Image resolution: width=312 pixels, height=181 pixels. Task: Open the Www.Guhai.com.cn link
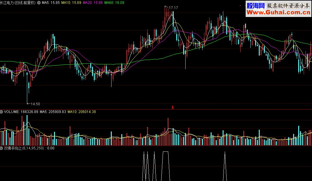point(278,13)
